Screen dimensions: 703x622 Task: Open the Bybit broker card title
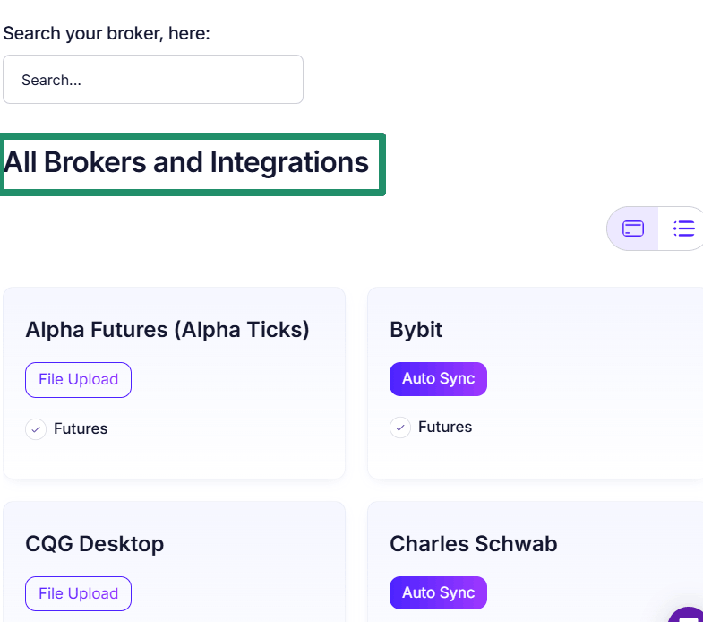416,330
